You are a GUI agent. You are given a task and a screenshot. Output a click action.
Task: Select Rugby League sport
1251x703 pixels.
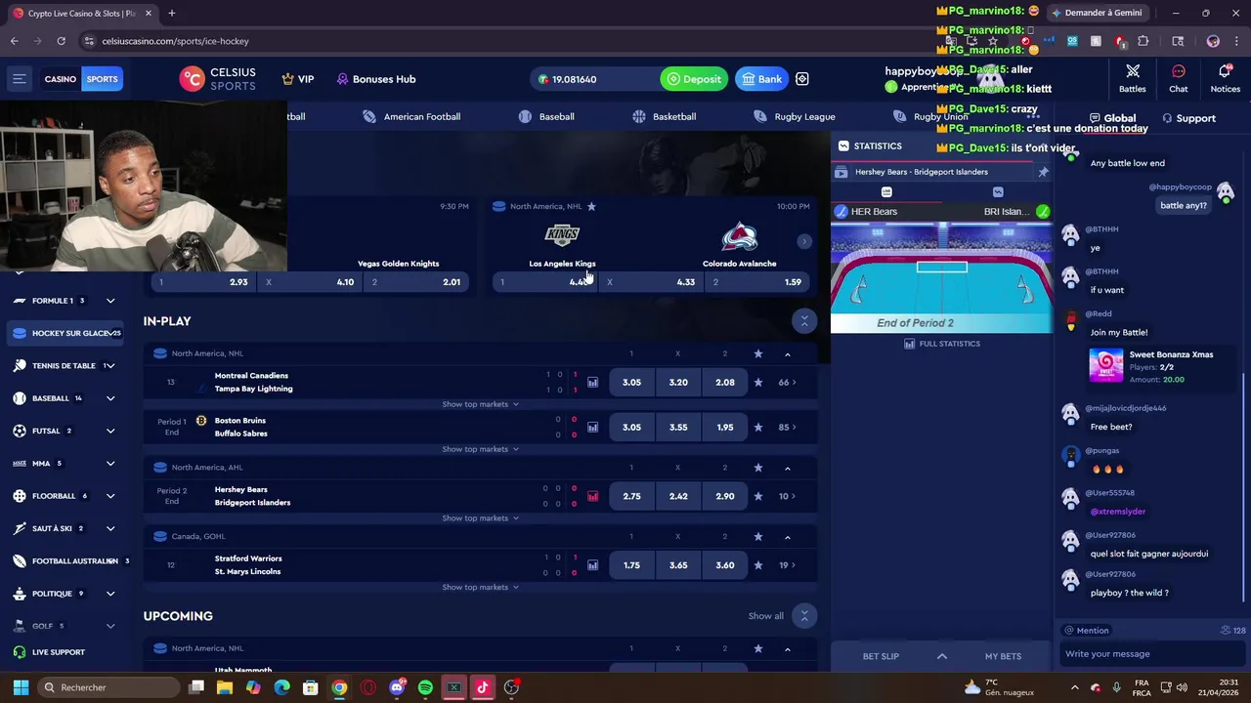coord(795,116)
